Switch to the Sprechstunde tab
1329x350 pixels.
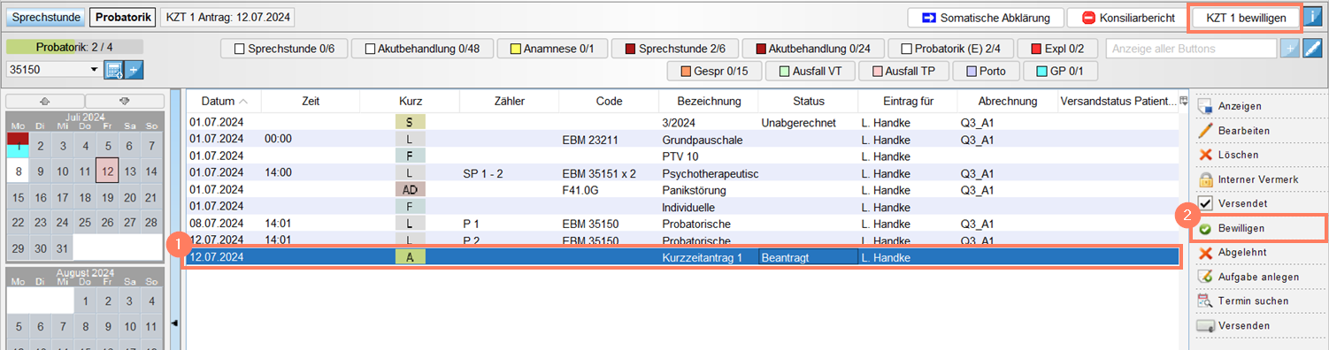[x=46, y=17]
